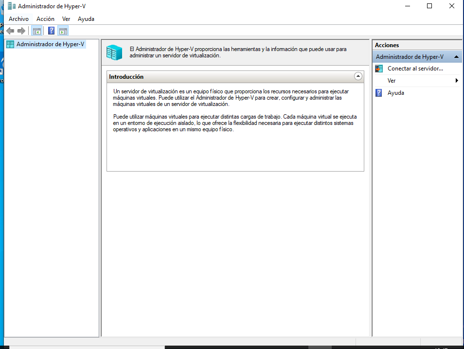
Task: Close the Administrador de Hyper-V window
Action: (x=452, y=6)
